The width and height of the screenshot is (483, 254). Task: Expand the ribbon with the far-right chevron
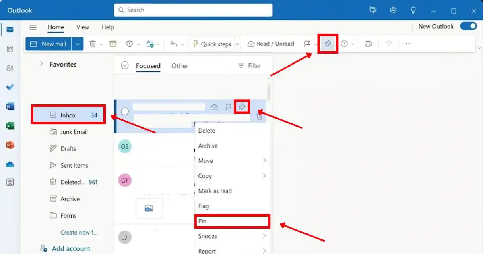point(479,47)
